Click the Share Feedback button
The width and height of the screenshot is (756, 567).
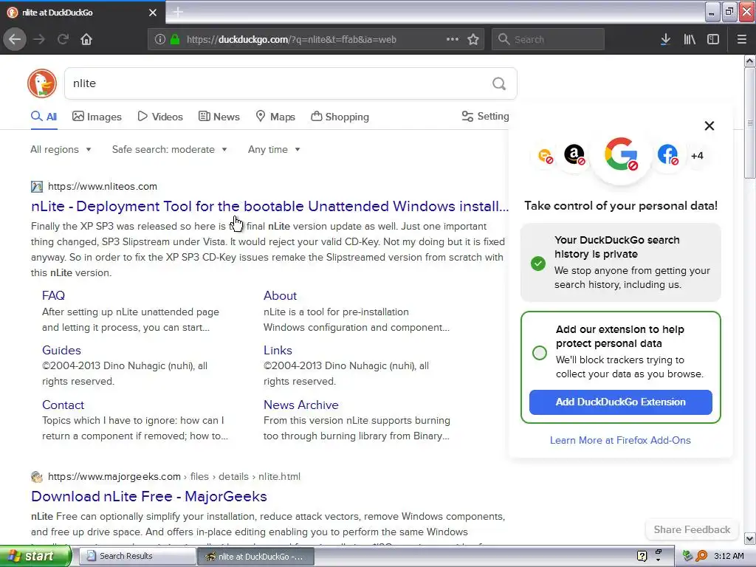pos(692,529)
